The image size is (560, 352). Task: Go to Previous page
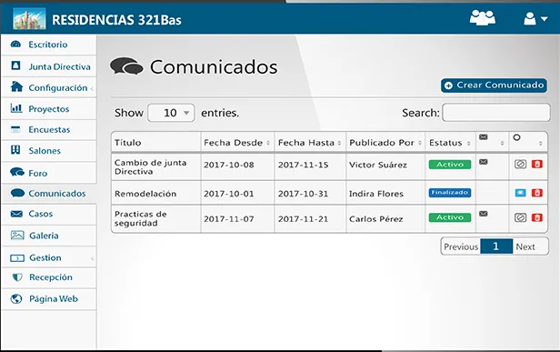coord(461,246)
